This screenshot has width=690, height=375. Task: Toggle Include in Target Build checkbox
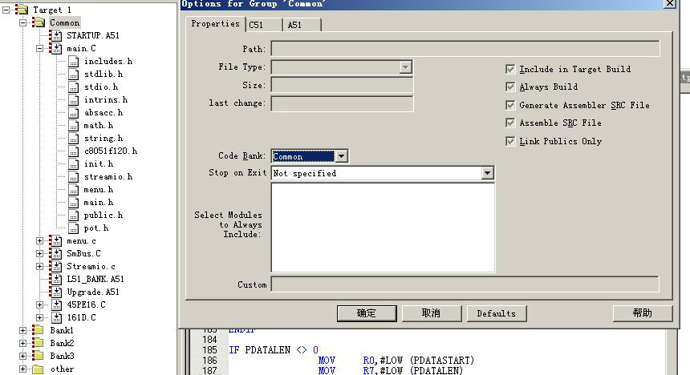[x=510, y=70]
